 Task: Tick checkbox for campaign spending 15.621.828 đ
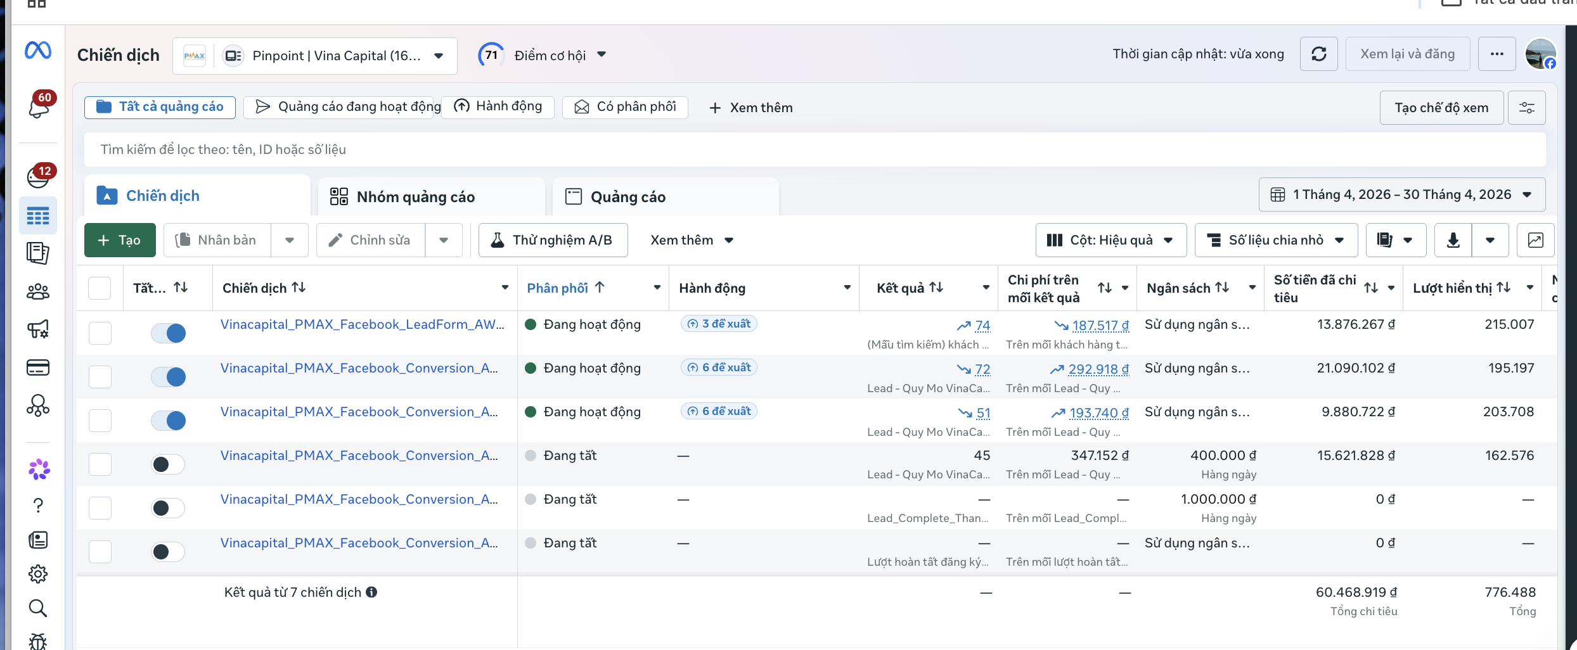[100, 464]
